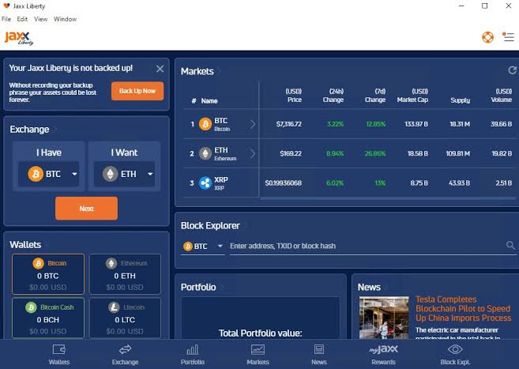
Task: Open the File menu
Action: (x=6, y=19)
